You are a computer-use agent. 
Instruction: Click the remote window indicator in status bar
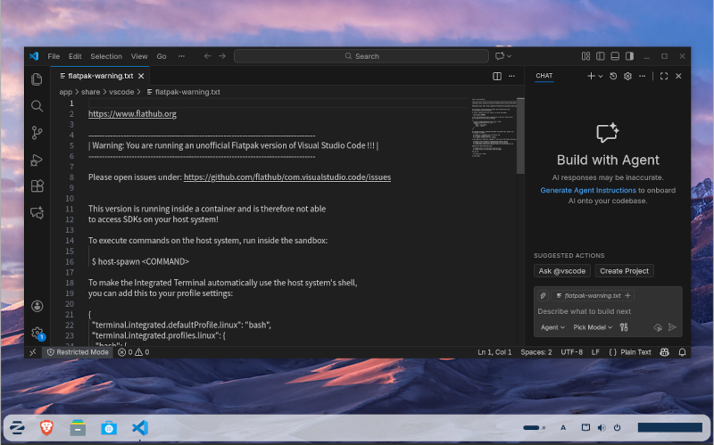pyautogui.click(x=33, y=352)
